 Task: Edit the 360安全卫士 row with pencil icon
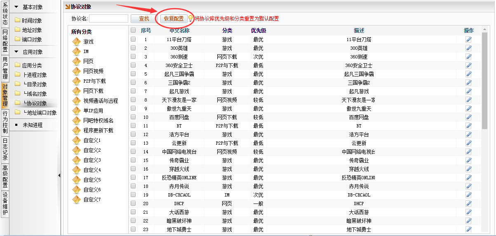coord(469,65)
